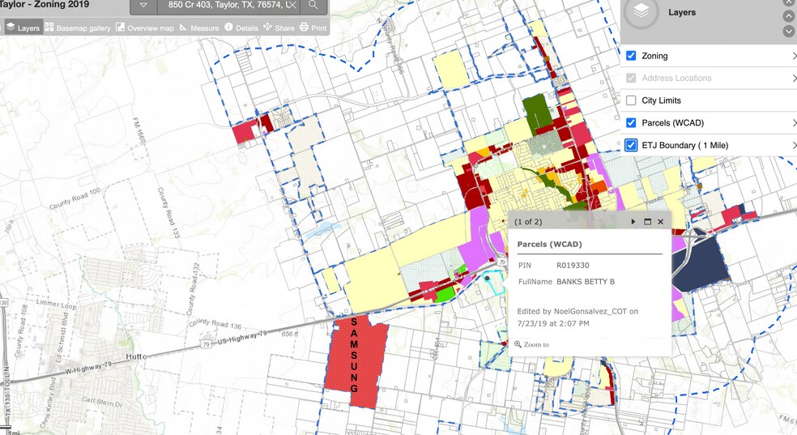Turn off the Parcels (WCAD) layer
The image size is (797, 435).
coord(631,123)
